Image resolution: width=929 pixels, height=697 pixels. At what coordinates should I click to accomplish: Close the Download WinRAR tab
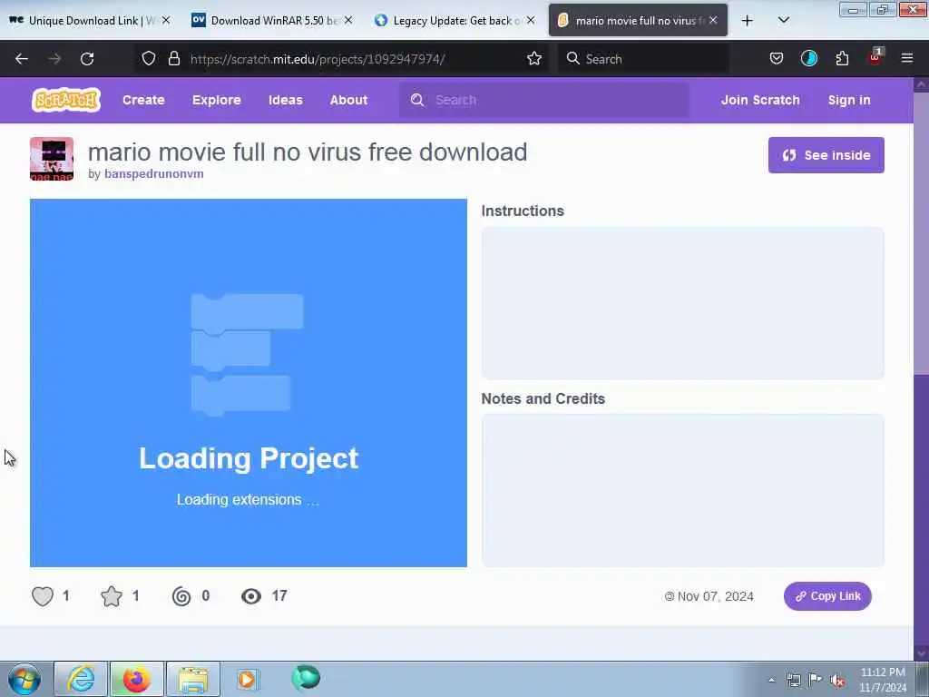pyautogui.click(x=348, y=20)
